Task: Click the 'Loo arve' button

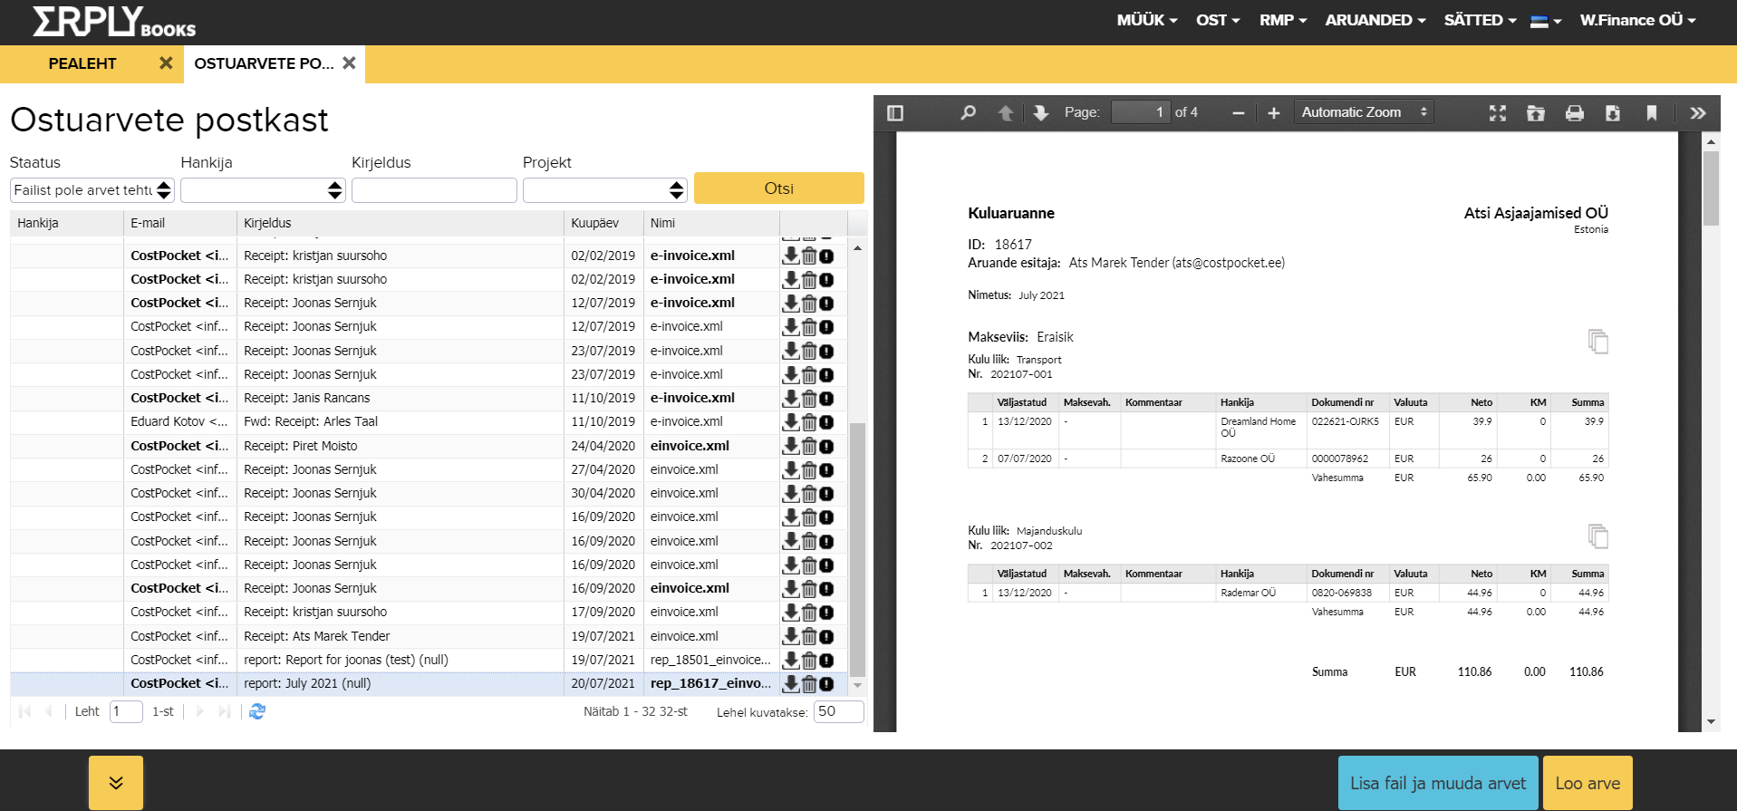Action: (1587, 783)
